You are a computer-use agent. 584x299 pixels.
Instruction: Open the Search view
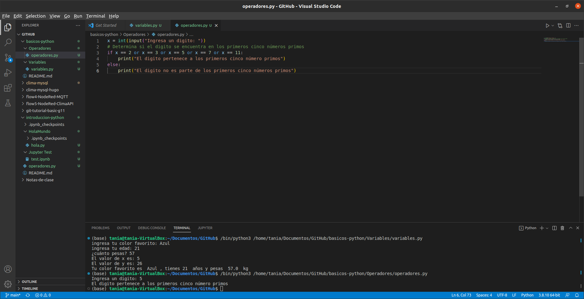pyautogui.click(x=8, y=42)
